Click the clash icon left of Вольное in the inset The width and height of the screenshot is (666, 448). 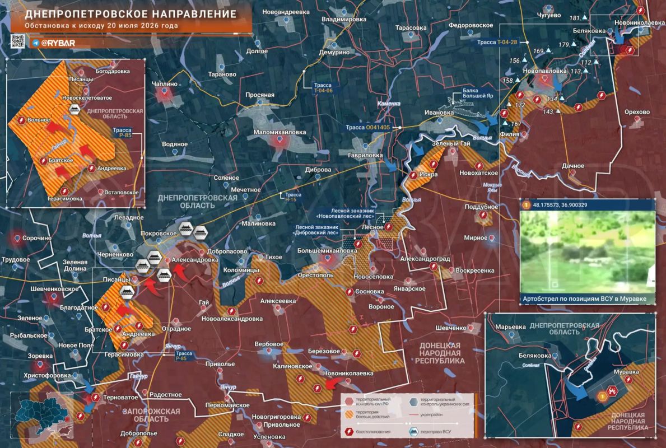[21, 120]
